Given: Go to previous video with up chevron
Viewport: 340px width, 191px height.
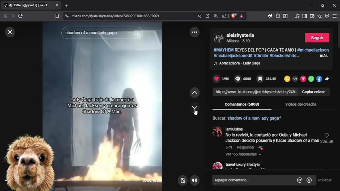Looking at the screenshot, I should (195, 93).
